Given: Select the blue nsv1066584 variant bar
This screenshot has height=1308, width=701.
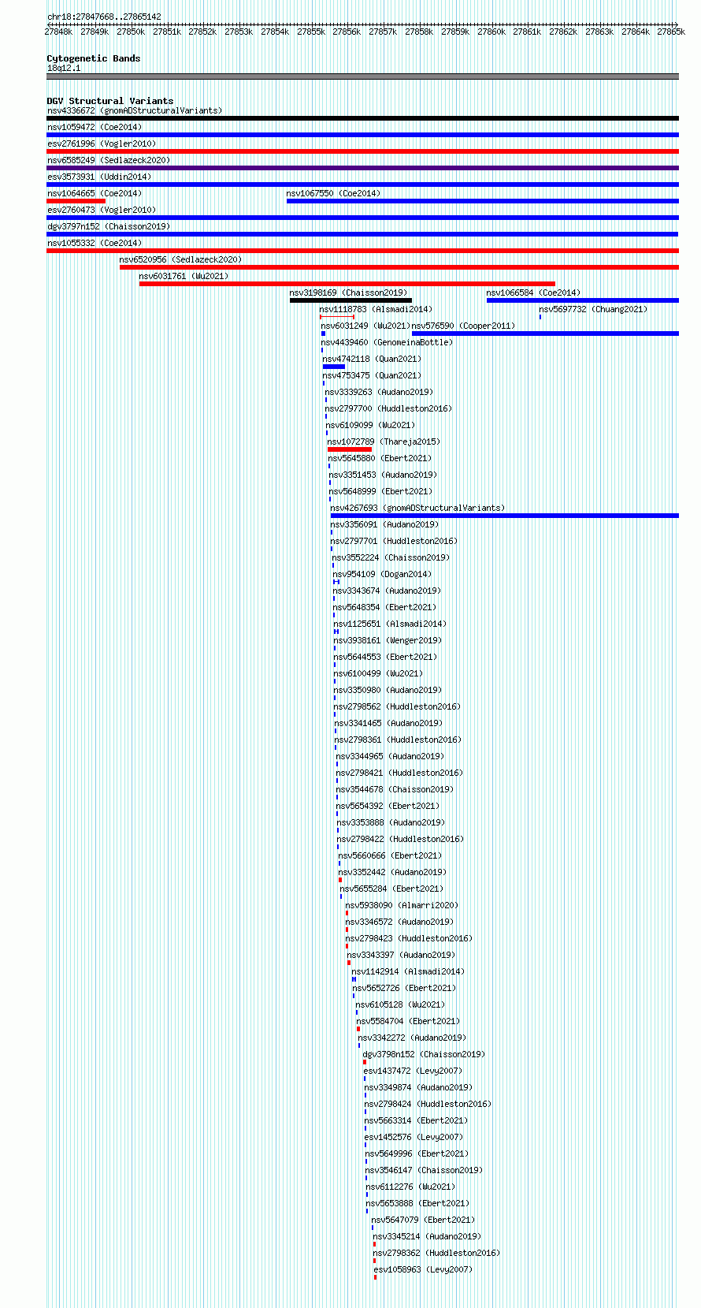Looking at the screenshot, I should [x=583, y=300].
